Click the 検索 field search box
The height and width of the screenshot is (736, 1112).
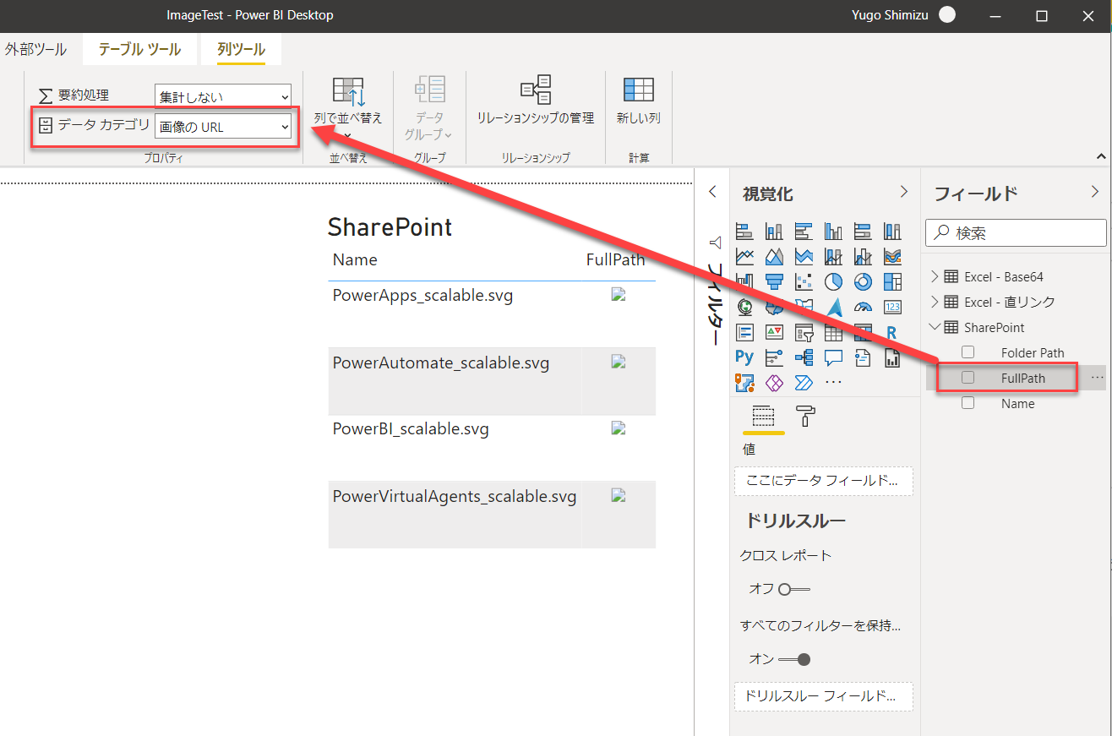coord(1016,232)
